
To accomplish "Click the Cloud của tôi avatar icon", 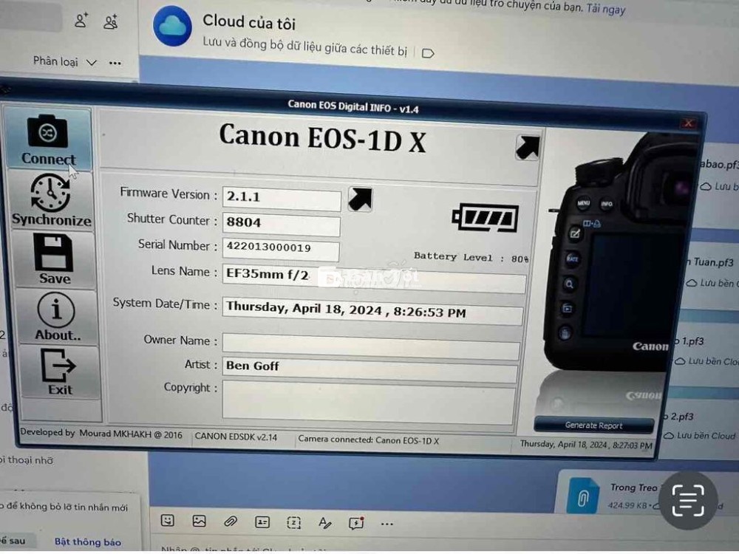I will [x=172, y=26].
